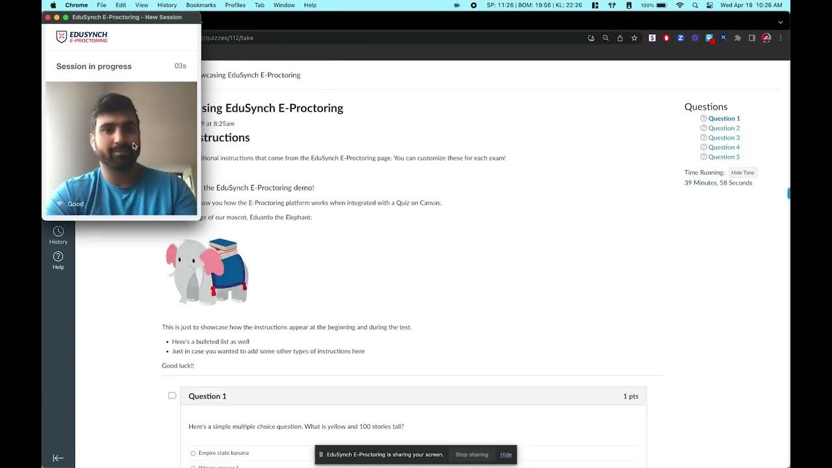Click the EduSynch E-Proctoring logo
The height and width of the screenshot is (468, 832).
click(82, 37)
